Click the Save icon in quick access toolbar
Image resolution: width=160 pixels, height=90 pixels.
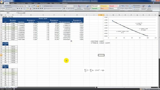tap(5, 1)
